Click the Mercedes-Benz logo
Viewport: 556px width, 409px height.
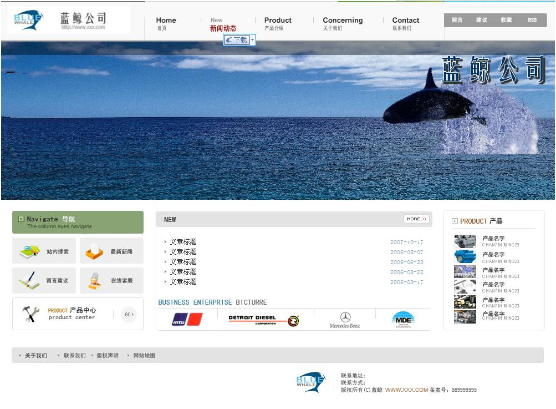click(345, 320)
